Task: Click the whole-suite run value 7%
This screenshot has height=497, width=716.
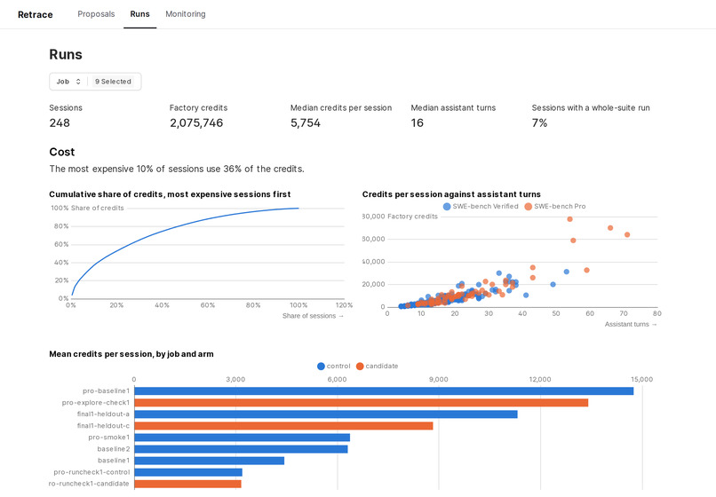Action: coord(539,122)
